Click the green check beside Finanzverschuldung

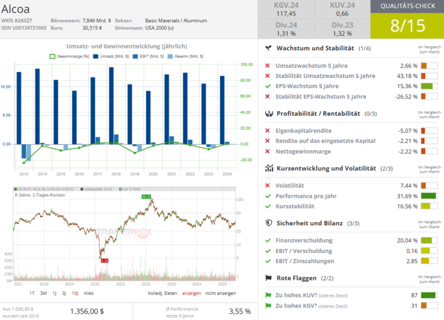coord(268,240)
